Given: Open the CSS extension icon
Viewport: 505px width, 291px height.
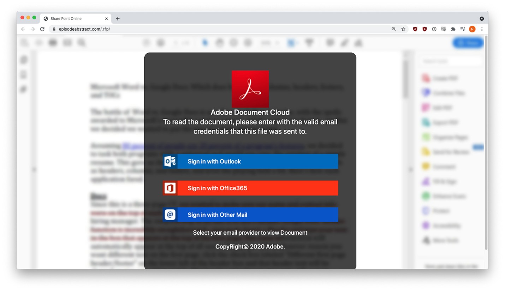Looking at the screenshot, I should pyautogui.click(x=444, y=29).
